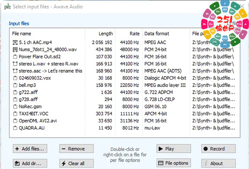249x169 pixels.
Task: Click the file icon for QUADRA.AU
Action: tap(15, 128)
